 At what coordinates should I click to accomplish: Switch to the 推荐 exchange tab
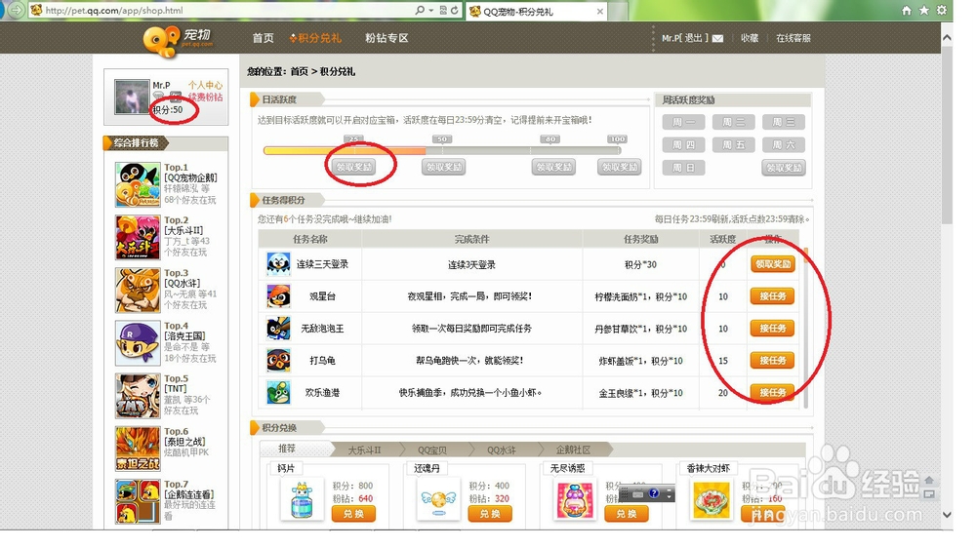[x=287, y=449]
